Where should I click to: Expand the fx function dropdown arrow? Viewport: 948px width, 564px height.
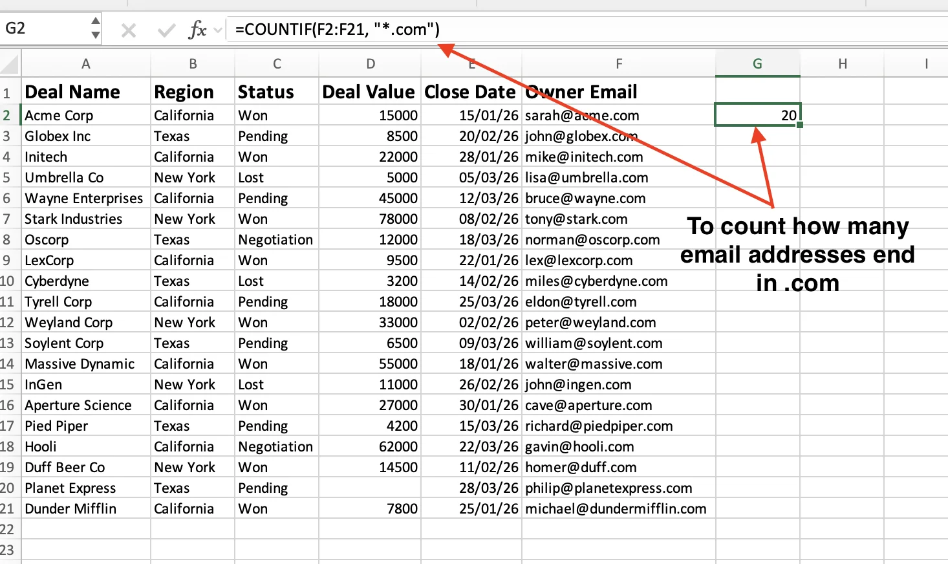point(218,30)
